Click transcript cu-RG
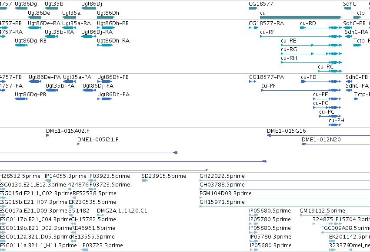The height and width of the screenshot is (252, 370). click(x=311, y=54)
